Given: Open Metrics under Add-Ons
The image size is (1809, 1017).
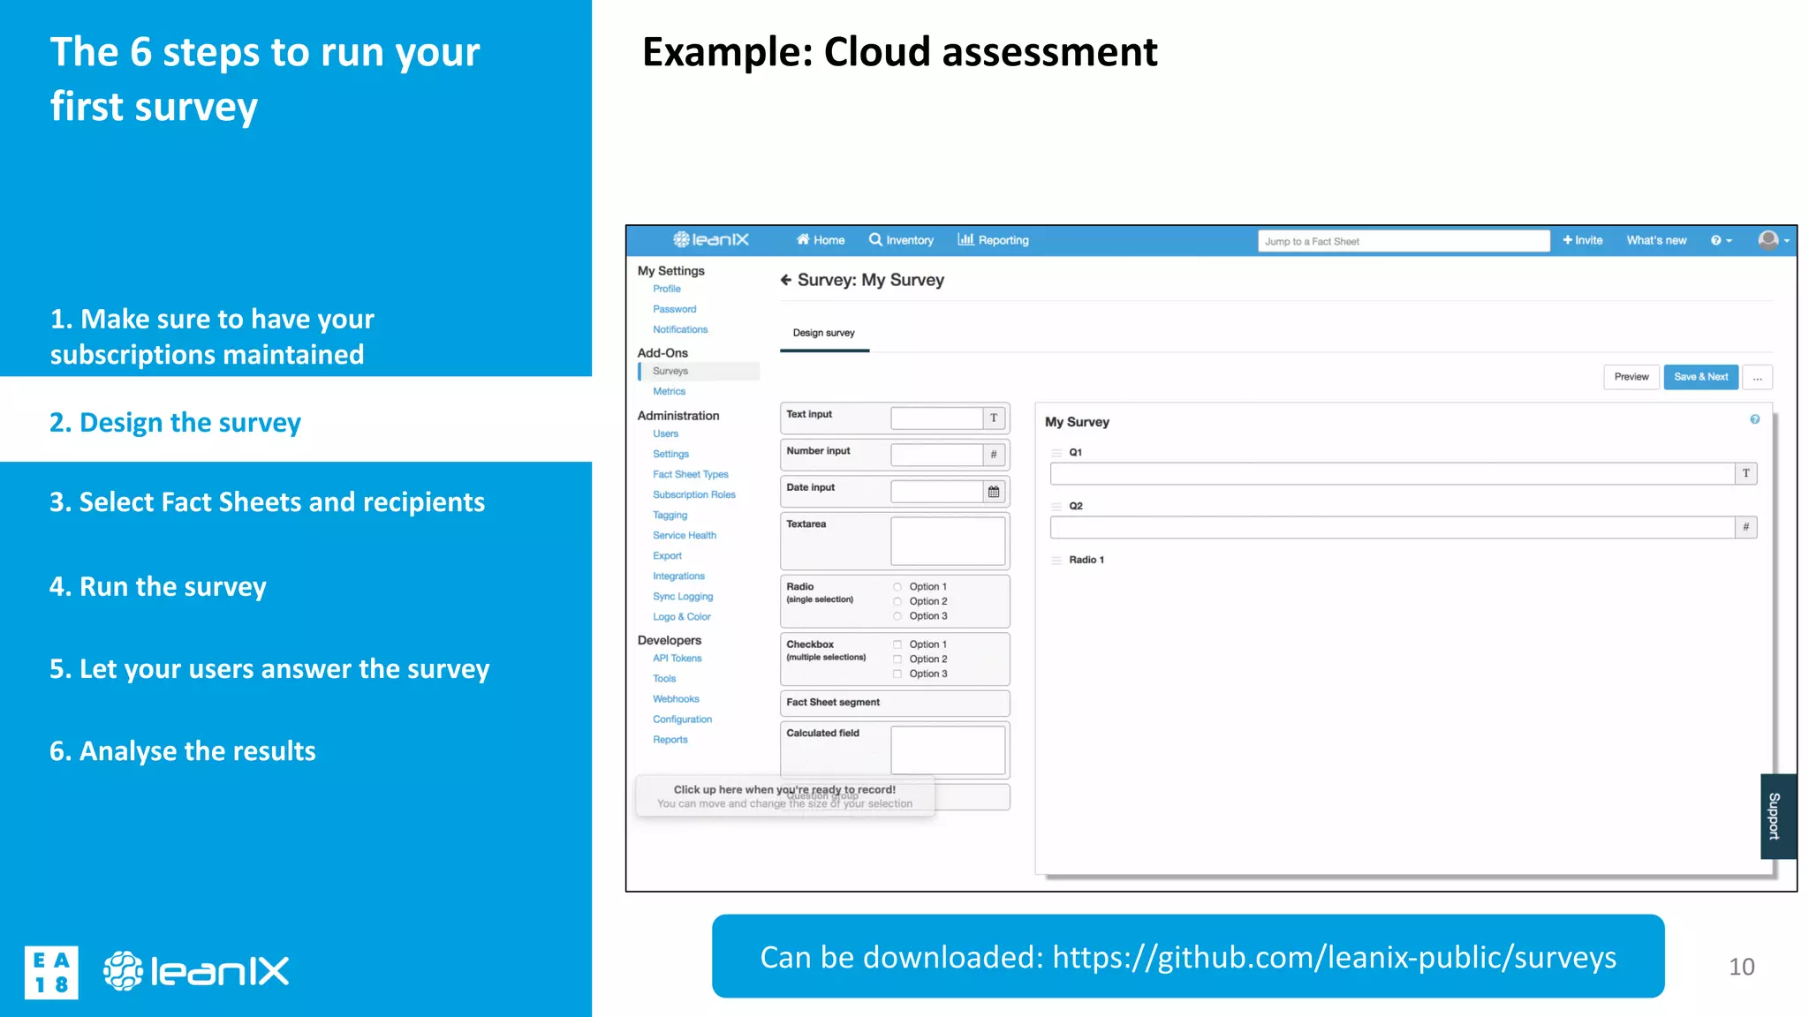Looking at the screenshot, I should click(x=669, y=391).
